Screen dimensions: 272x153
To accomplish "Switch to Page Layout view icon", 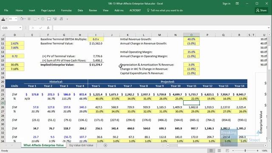I will click(219, 150).
